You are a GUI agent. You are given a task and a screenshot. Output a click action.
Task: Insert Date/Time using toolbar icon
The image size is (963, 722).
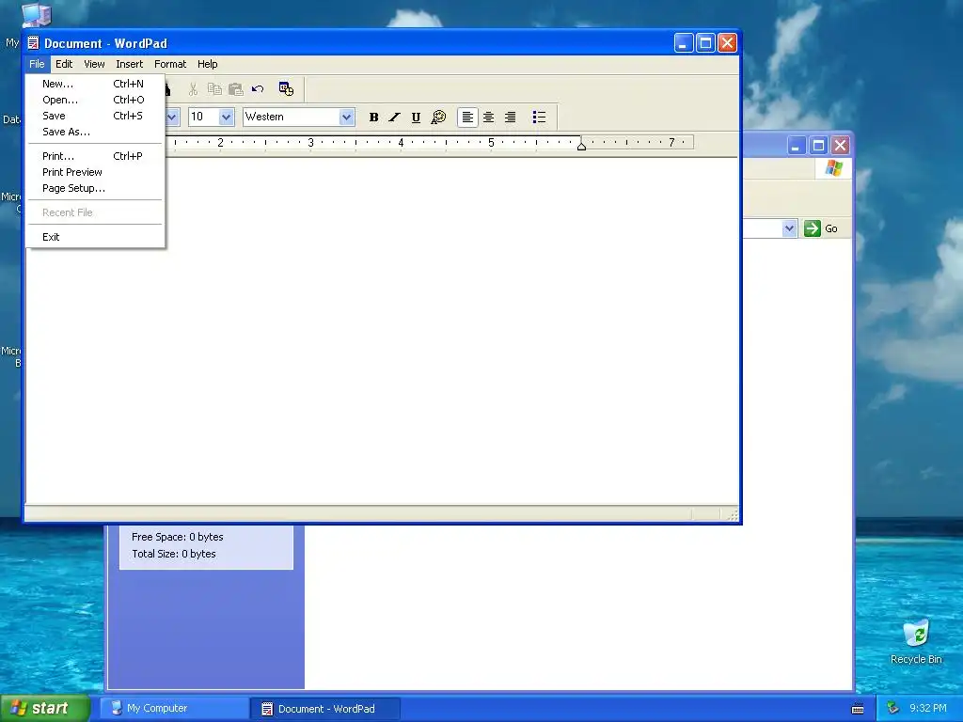click(286, 89)
